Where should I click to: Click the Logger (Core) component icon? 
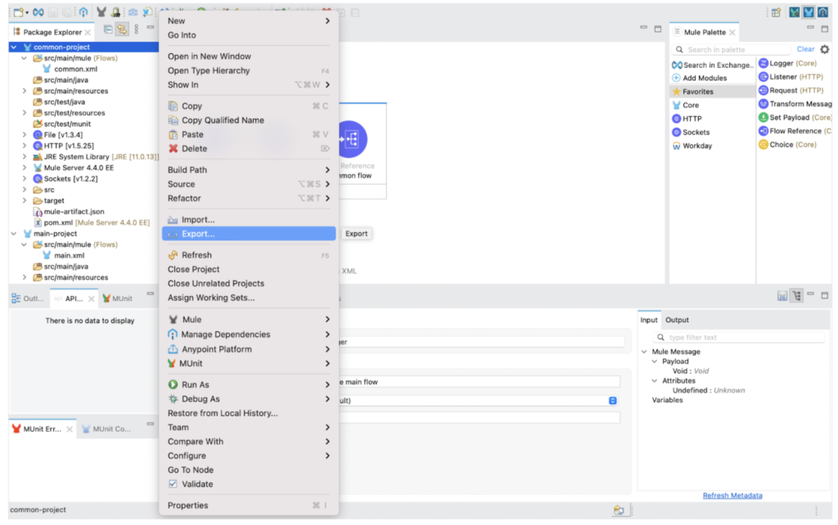click(763, 63)
